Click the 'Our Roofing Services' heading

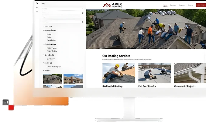pos(116,56)
